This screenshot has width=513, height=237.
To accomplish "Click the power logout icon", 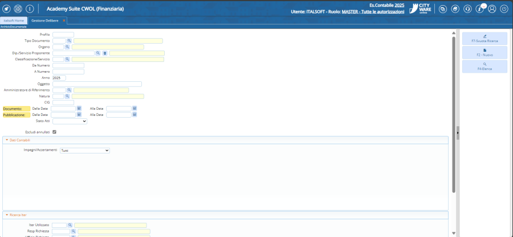I will pos(504,9).
